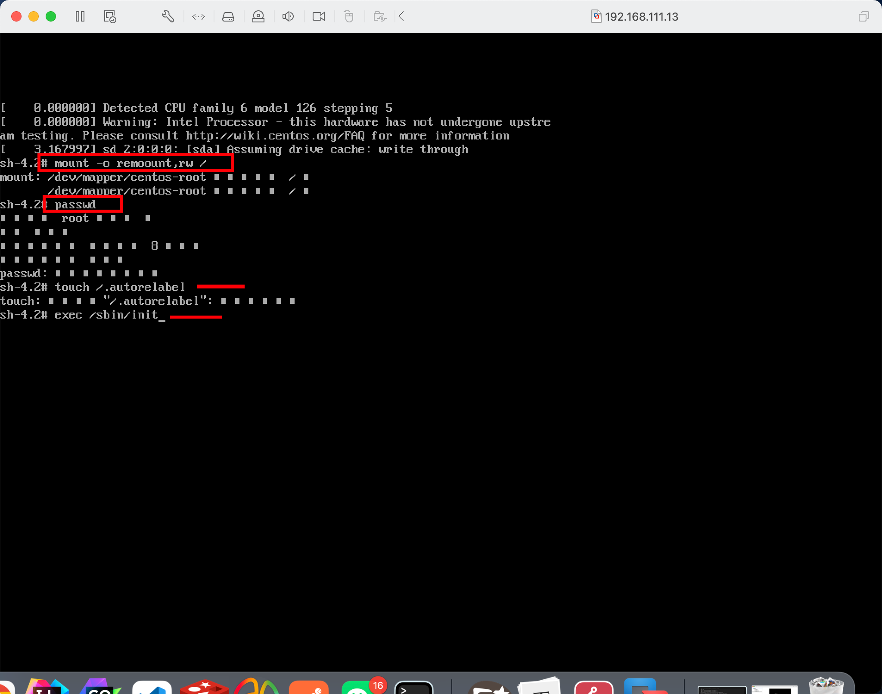Screen dimensions: 882x694
Task: Click inside the VM console screen
Action: 441,431
